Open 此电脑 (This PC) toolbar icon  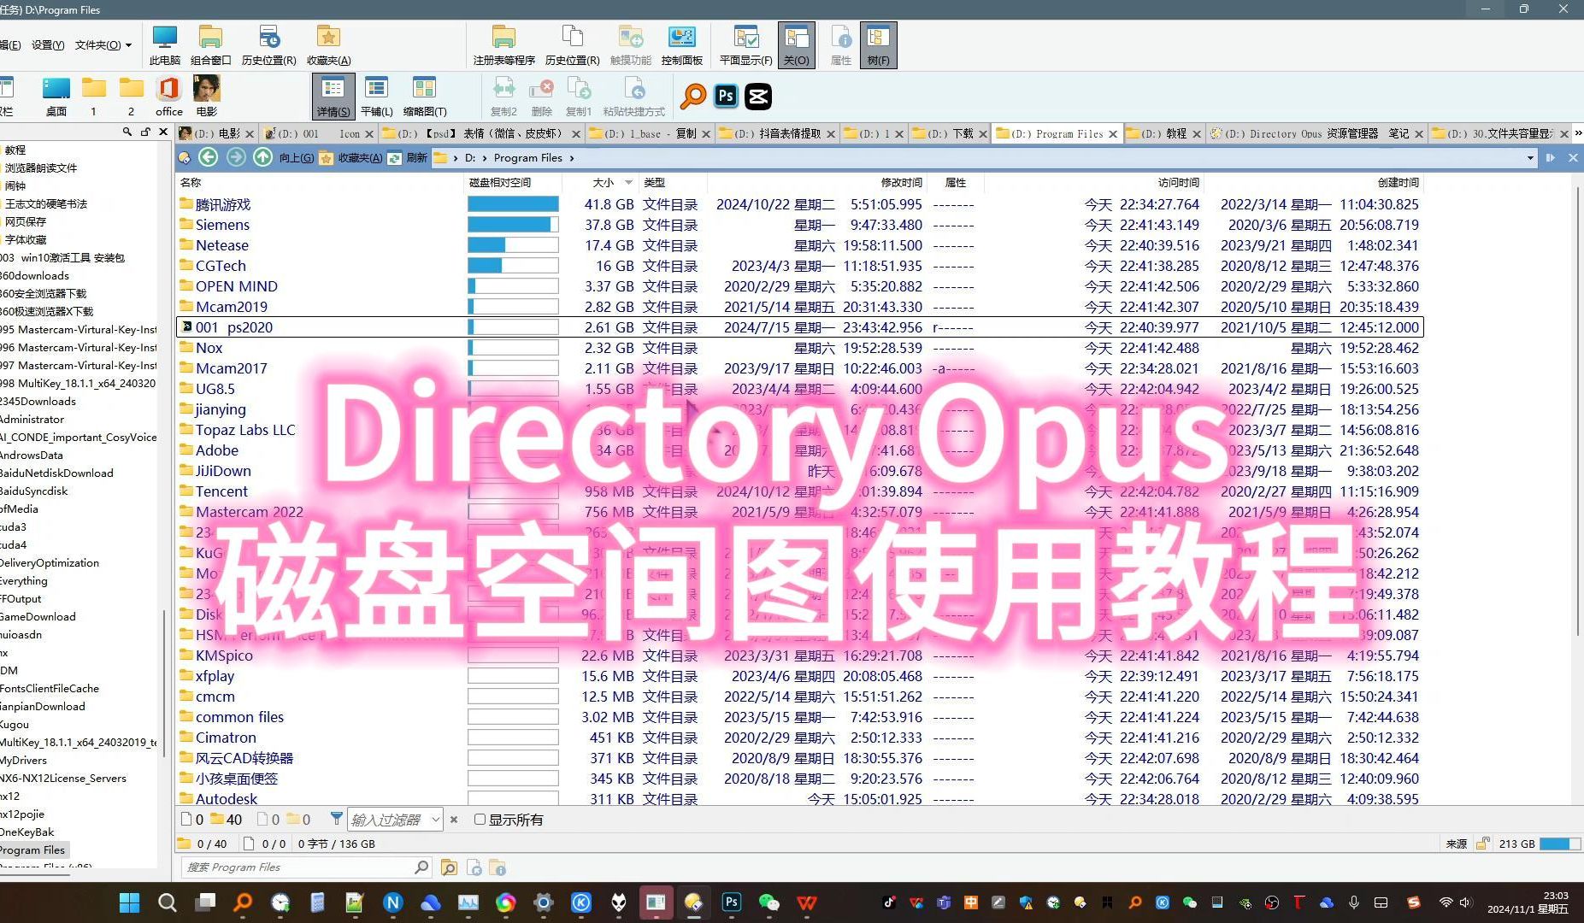point(164,44)
